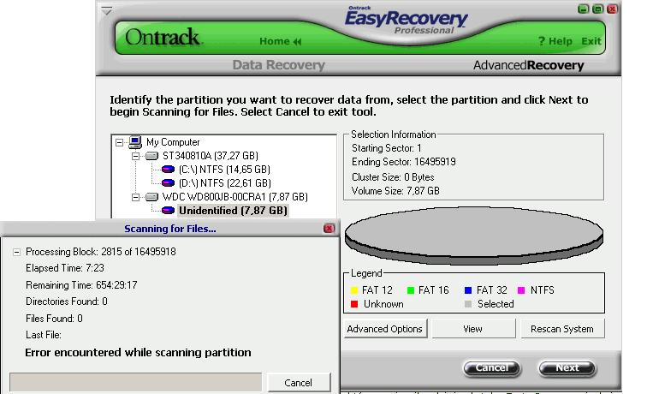This screenshot has width=647, height=394.
Task: Click the AdvancedRecovery heading
Action: click(x=528, y=65)
